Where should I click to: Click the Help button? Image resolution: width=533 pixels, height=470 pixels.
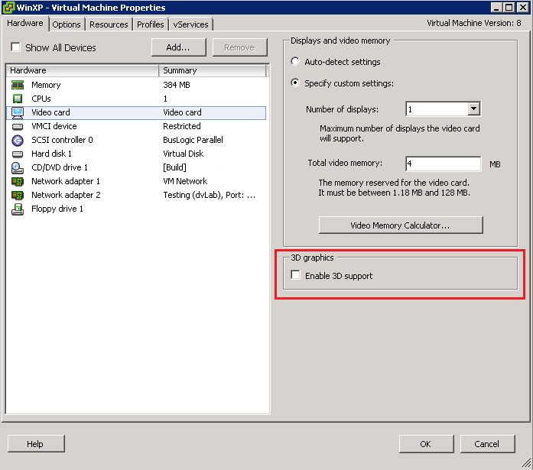click(36, 444)
